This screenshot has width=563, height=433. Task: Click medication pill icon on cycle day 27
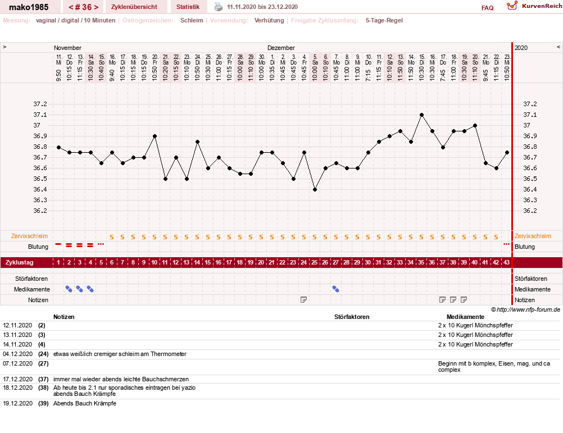335,289
